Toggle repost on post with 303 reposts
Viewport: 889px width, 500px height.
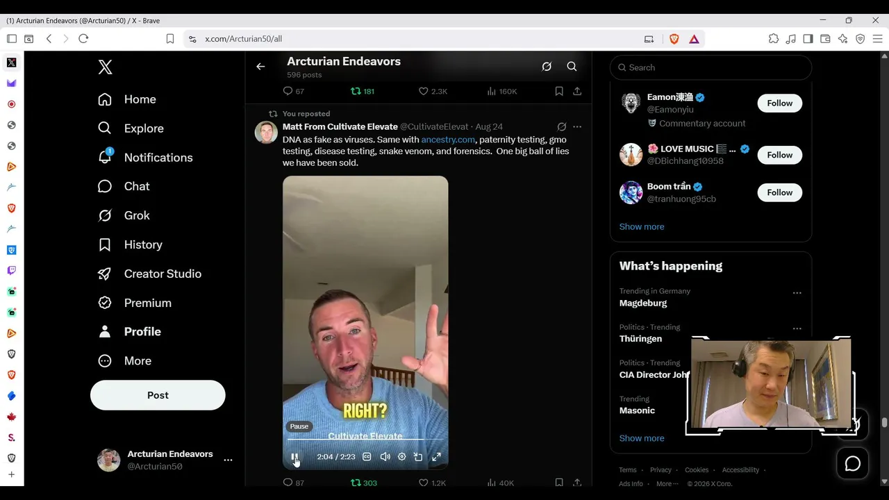point(364,483)
